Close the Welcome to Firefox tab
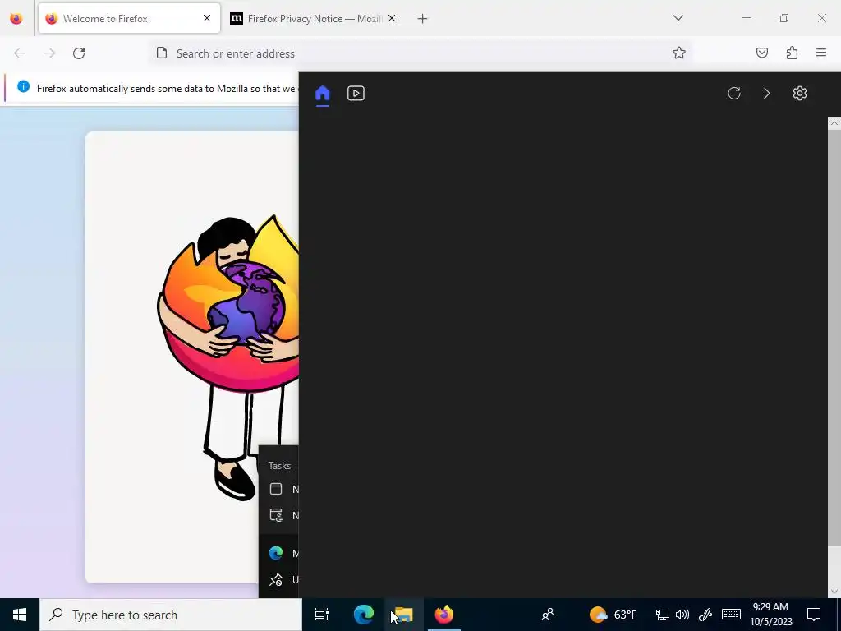 tap(207, 18)
